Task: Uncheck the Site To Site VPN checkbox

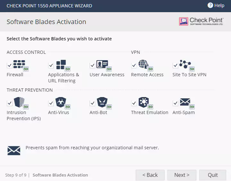Action: [x=175, y=65]
